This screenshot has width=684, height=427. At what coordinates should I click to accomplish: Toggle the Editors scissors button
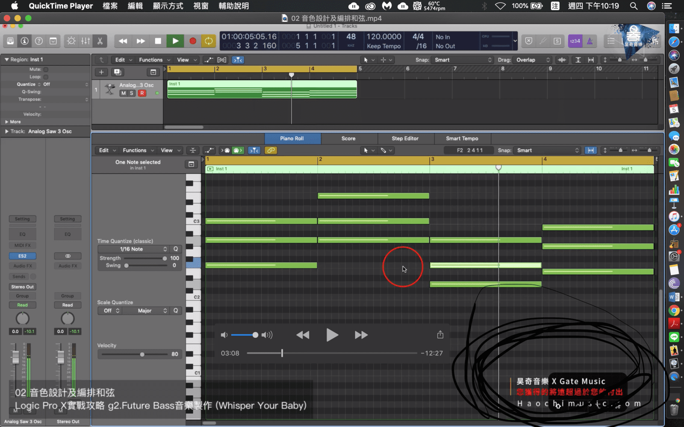click(x=100, y=41)
